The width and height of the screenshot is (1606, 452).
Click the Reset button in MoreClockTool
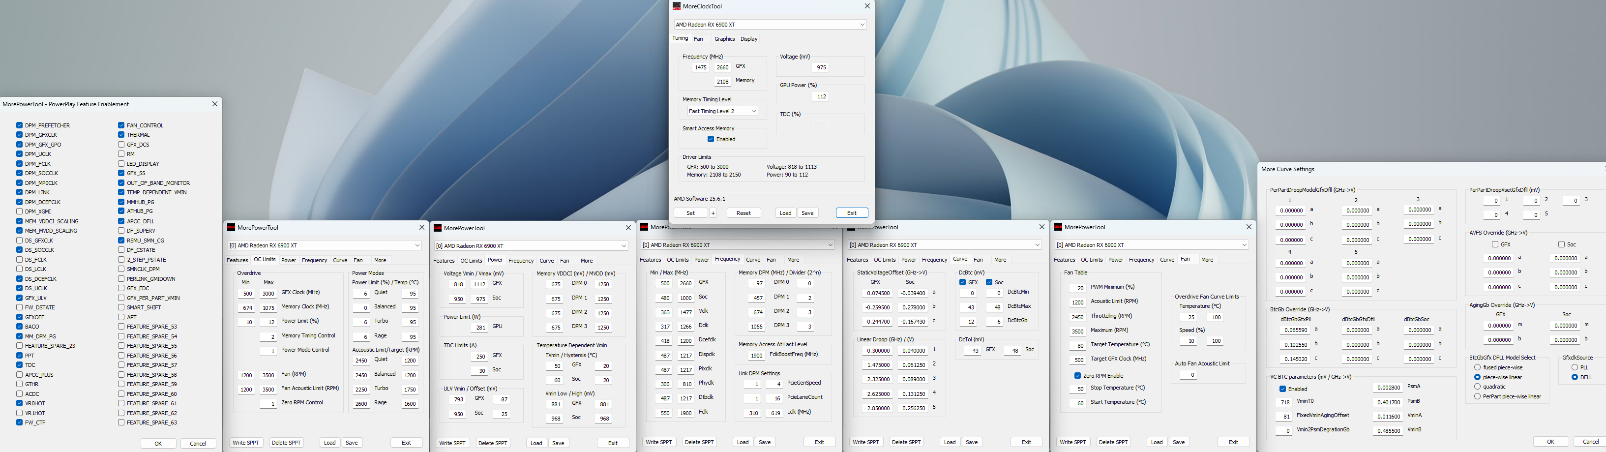[x=743, y=212]
